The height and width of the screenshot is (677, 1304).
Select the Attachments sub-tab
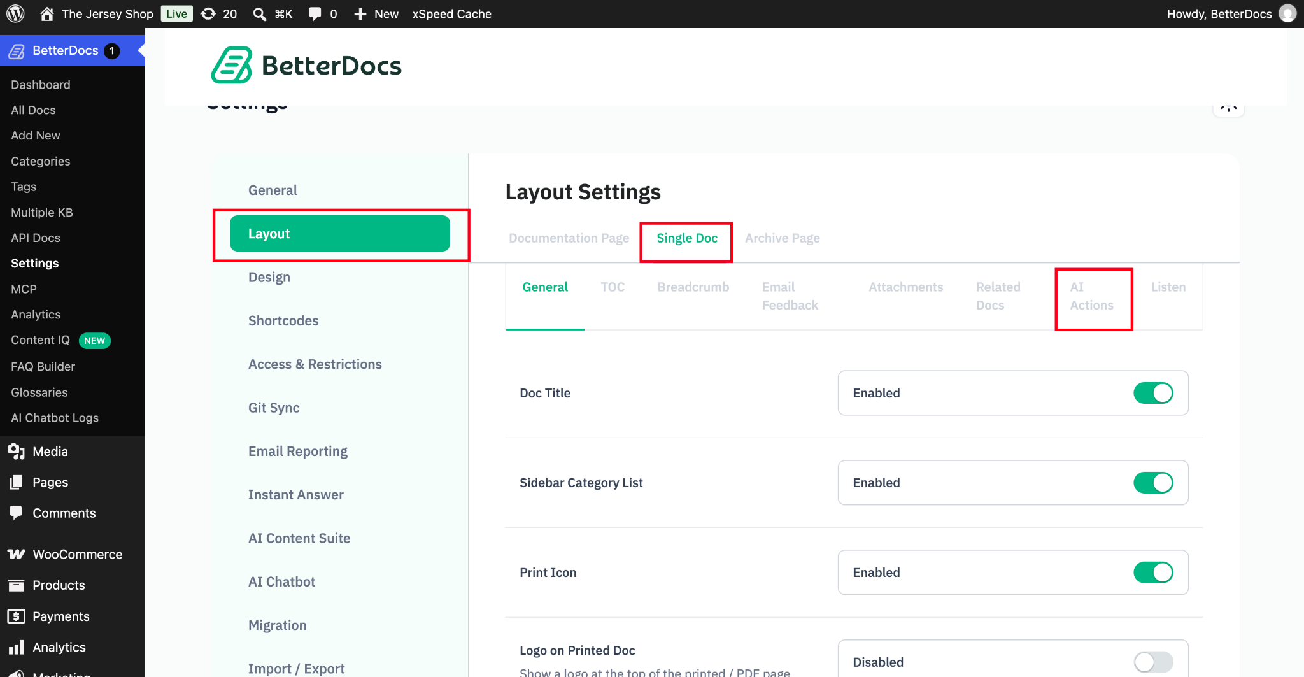point(906,287)
